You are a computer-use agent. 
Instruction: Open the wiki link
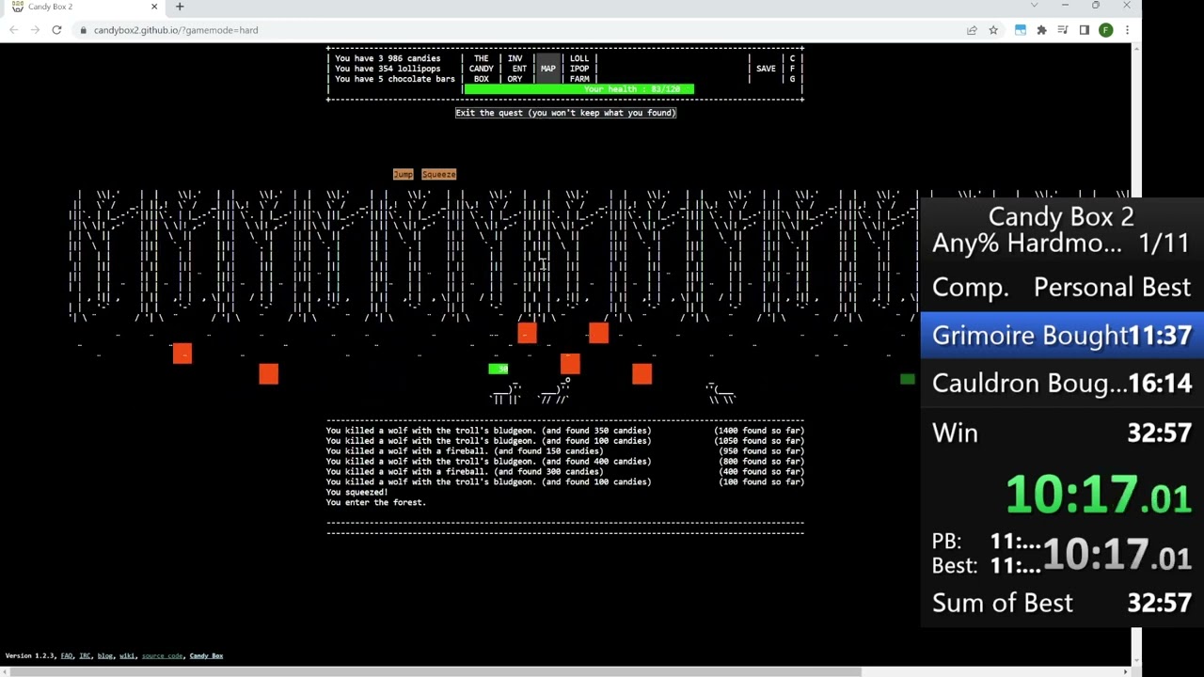click(127, 655)
